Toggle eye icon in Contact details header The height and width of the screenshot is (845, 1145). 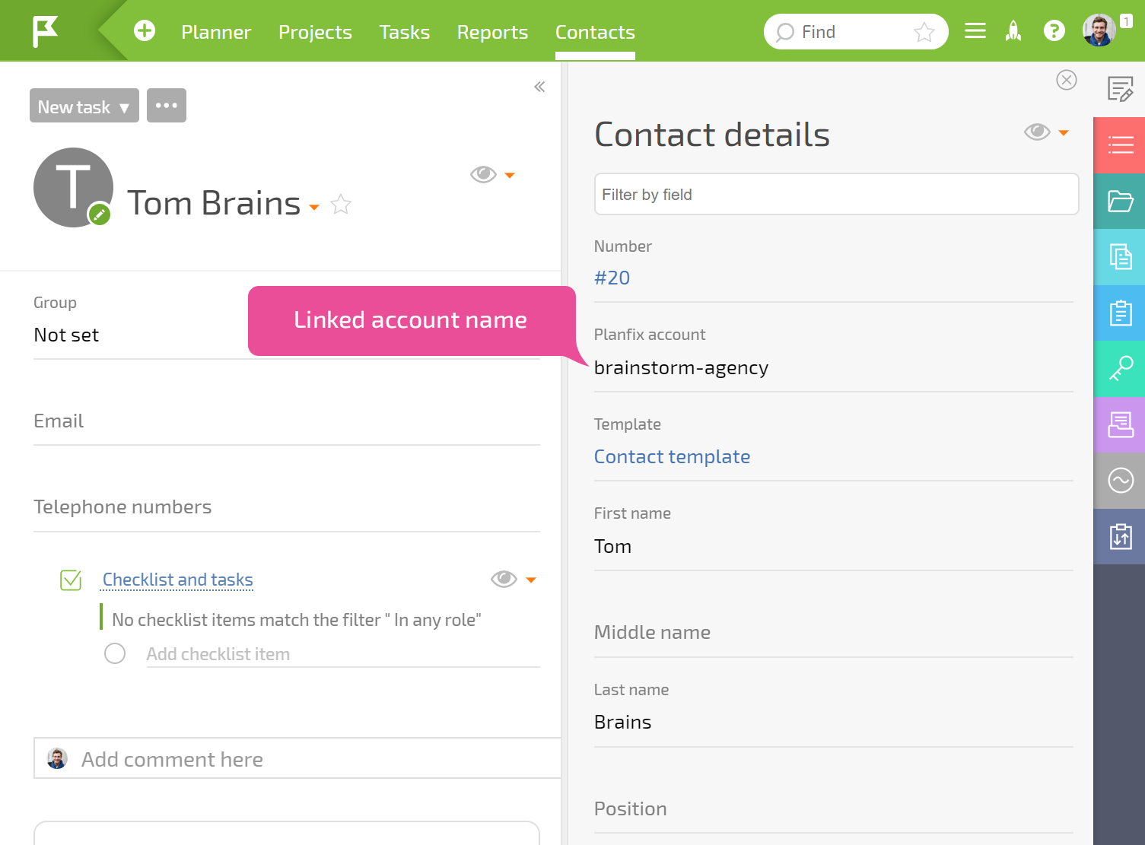pyautogui.click(x=1037, y=132)
